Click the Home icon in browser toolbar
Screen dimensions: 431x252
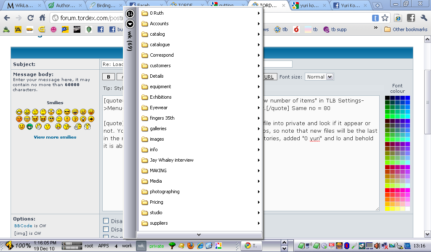click(42, 18)
